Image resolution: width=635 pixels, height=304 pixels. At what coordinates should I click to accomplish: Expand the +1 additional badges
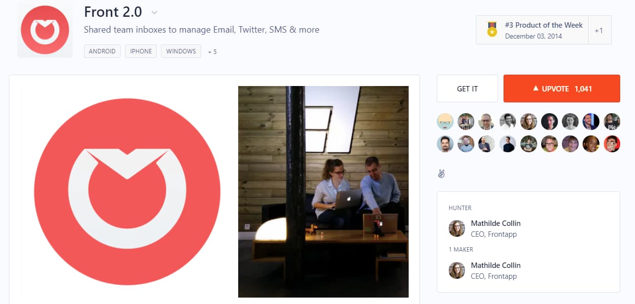tap(599, 30)
